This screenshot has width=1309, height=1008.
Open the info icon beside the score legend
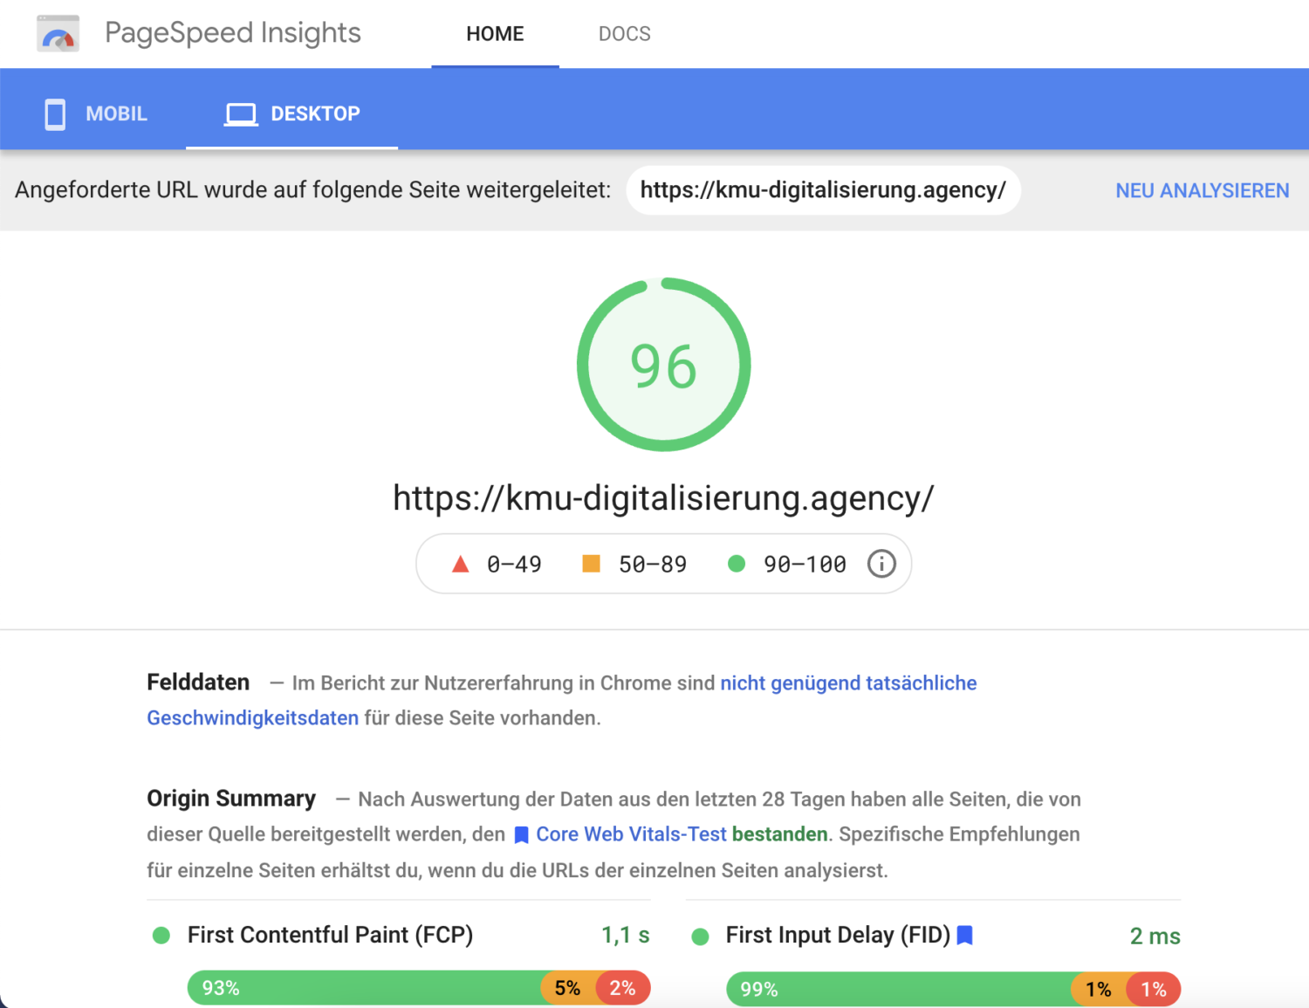click(x=881, y=564)
